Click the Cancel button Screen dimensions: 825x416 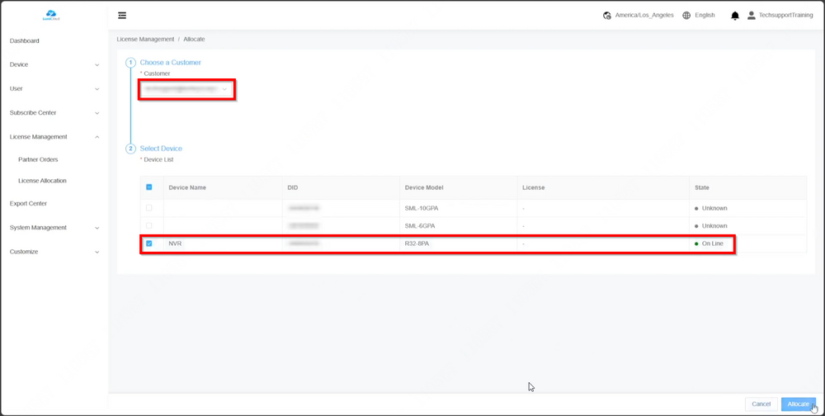[761, 404]
